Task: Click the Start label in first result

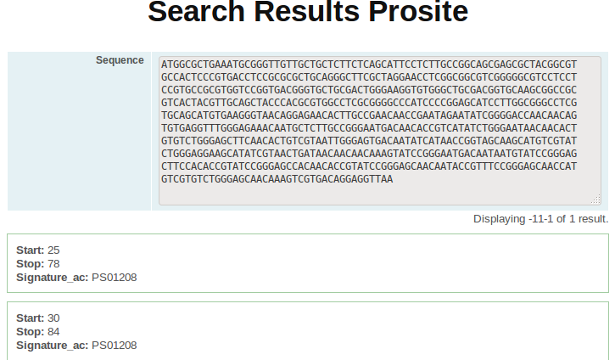Action: [x=31, y=250]
